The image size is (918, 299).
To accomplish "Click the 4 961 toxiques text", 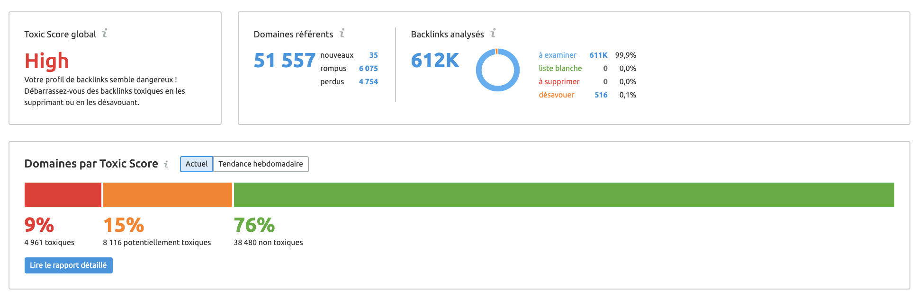I will [x=49, y=243].
